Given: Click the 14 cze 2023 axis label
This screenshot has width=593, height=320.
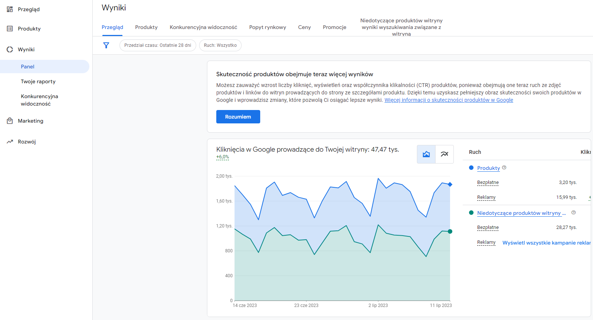Looking at the screenshot, I should [245, 306].
